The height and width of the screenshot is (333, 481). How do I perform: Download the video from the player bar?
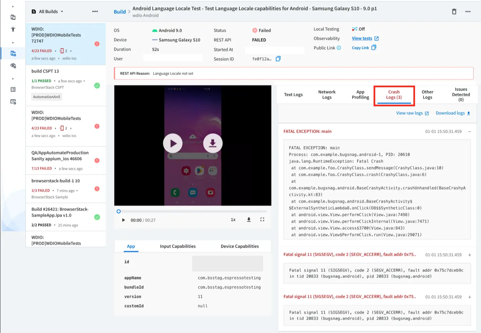click(249, 220)
